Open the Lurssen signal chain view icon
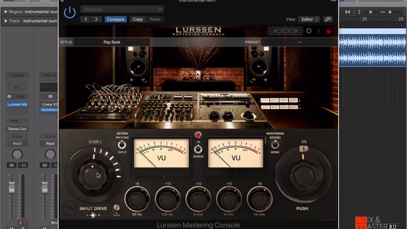Image resolution: width=407 pixels, height=229 pixels. [x=285, y=31]
